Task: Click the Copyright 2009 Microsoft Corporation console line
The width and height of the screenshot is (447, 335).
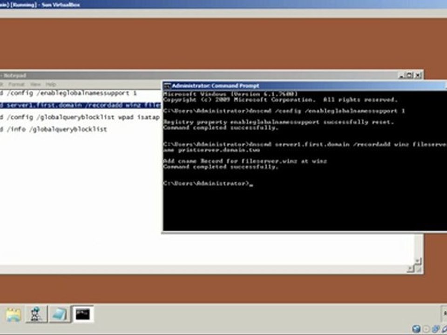Action: pyautogui.click(x=280, y=100)
